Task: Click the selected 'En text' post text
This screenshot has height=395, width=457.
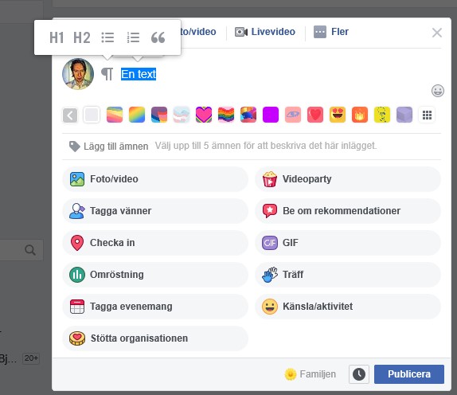Action: tap(139, 74)
